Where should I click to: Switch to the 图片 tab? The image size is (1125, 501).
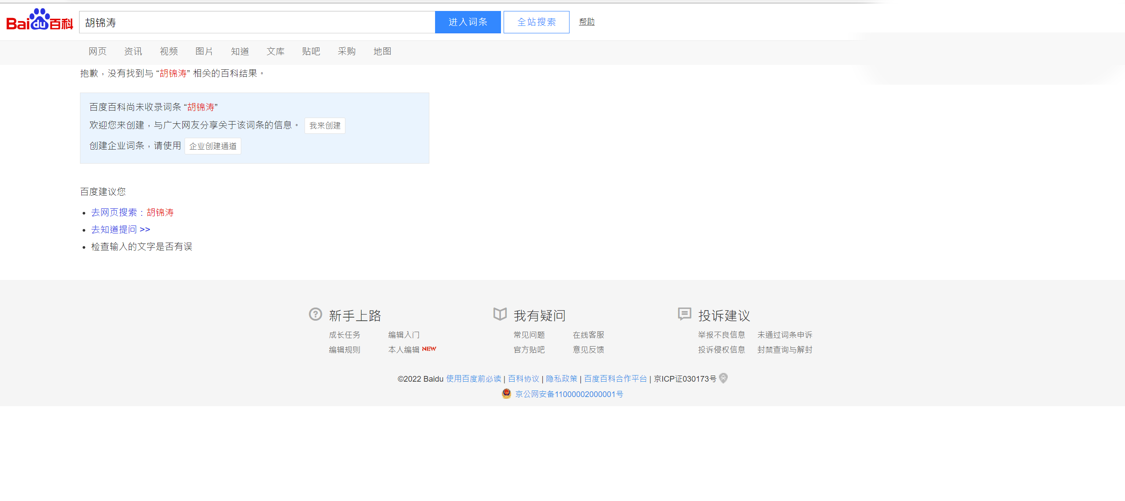click(x=204, y=51)
